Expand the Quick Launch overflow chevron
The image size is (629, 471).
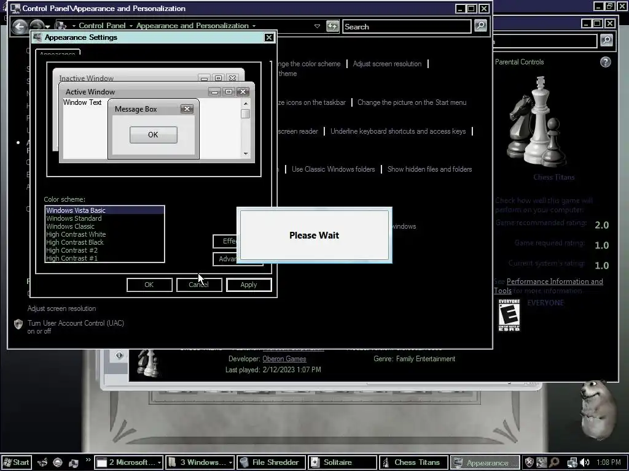point(88,460)
